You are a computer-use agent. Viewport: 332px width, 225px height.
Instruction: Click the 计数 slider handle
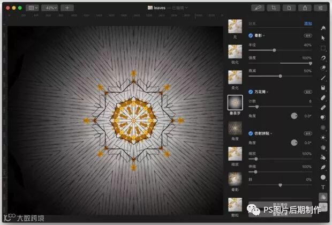pyautogui.click(x=257, y=107)
